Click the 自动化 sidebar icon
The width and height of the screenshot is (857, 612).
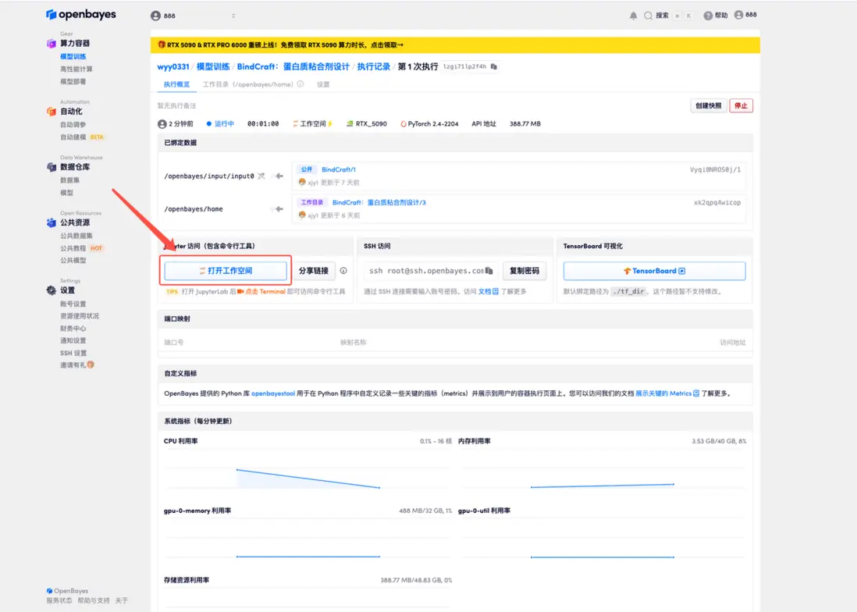click(52, 112)
